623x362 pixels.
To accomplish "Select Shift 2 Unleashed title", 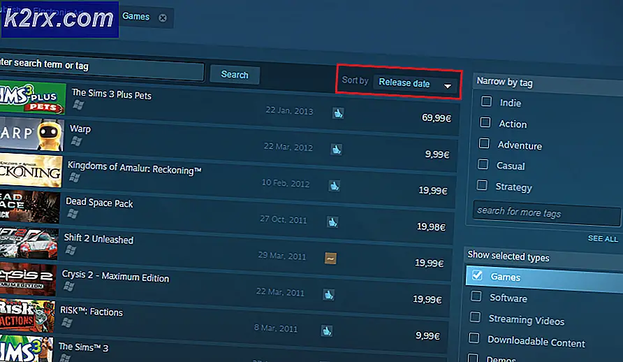I will 98,238.
